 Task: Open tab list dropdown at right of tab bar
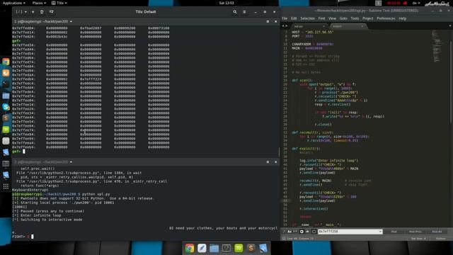[450, 26]
